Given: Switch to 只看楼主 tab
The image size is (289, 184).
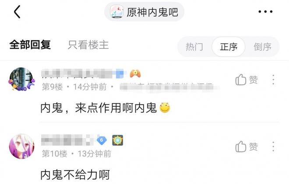Looking at the screenshot, I should pyautogui.click(x=88, y=45).
